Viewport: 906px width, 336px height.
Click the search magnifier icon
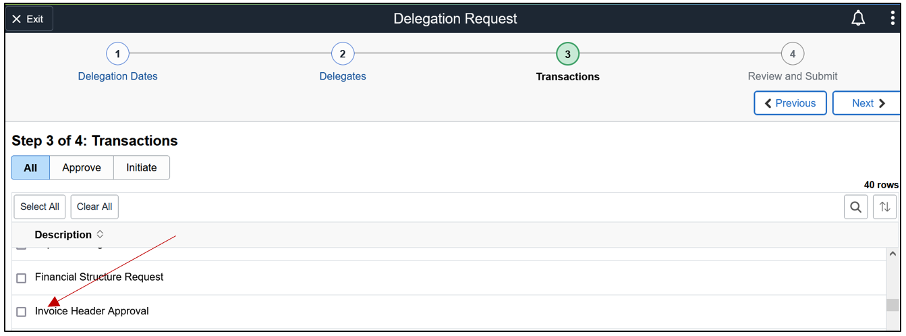pos(855,207)
